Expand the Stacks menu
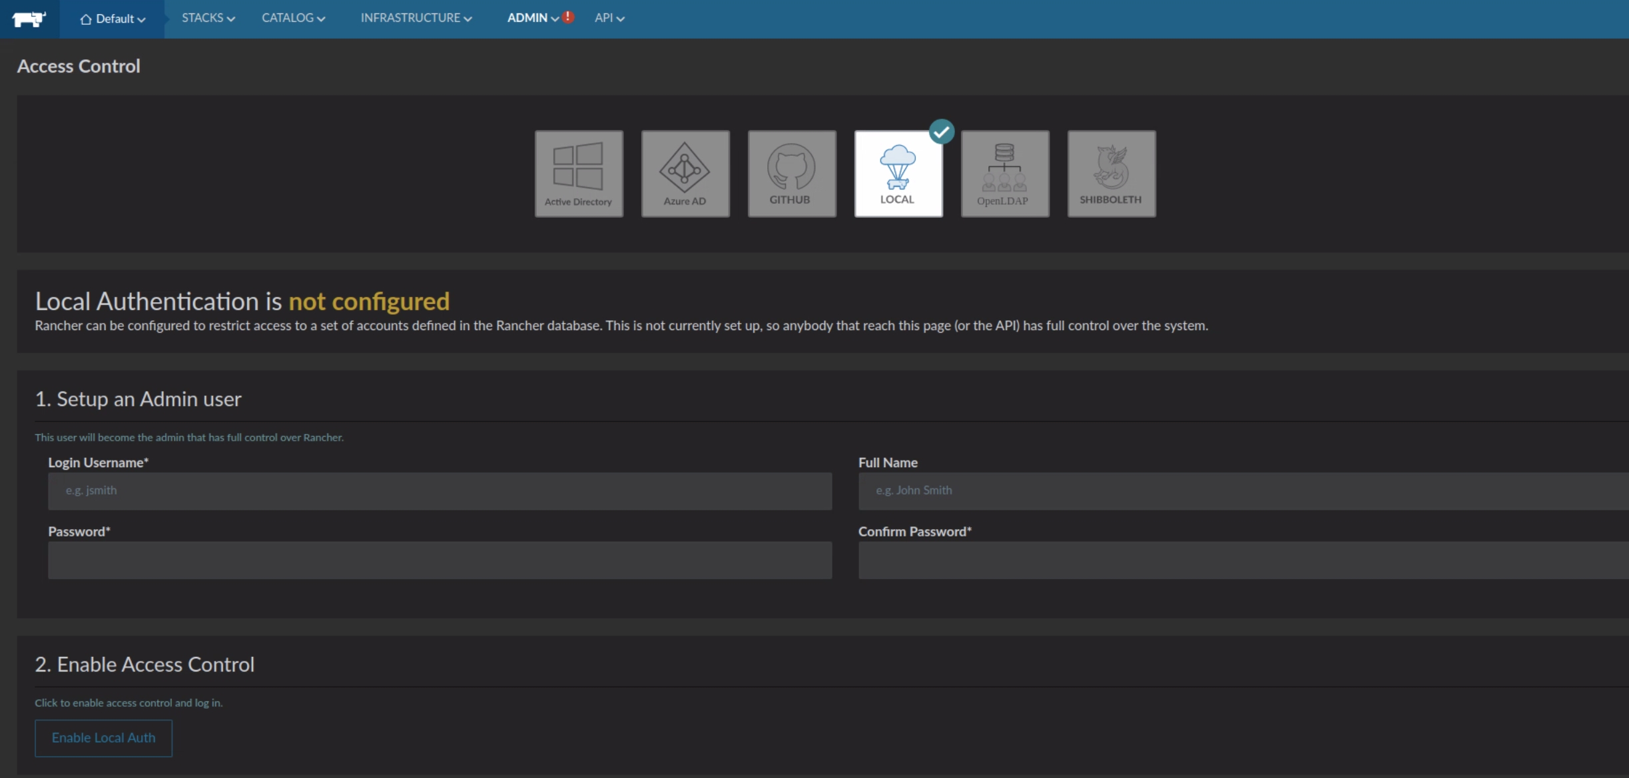This screenshot has width=1629, height=778. (x=208, y=18)
